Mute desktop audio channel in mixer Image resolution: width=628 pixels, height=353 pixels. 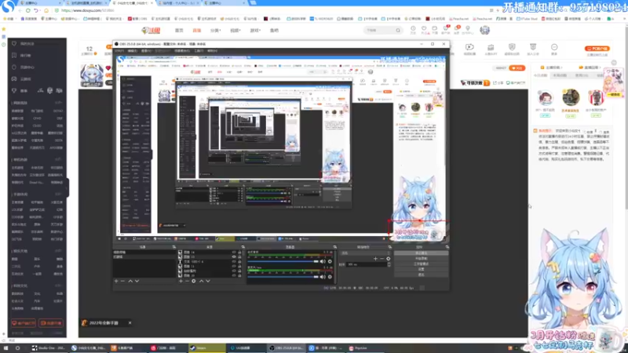coord(323,262)
